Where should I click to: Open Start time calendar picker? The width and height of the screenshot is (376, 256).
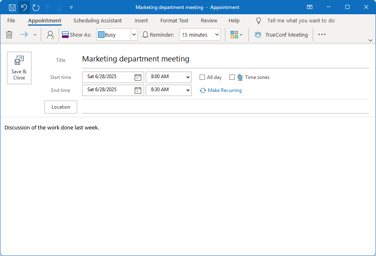point(138,77)
